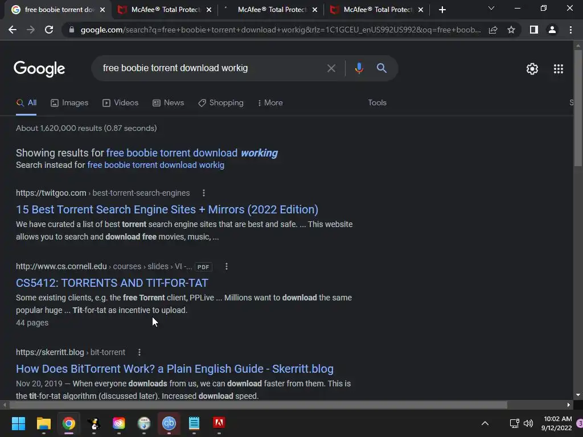Start voice search with the microphone
The height and width of the screenshot is (437, 583).
[359, 68]
